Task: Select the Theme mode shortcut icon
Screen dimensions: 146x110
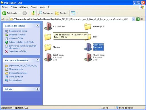Action: (x=88, y=58)
